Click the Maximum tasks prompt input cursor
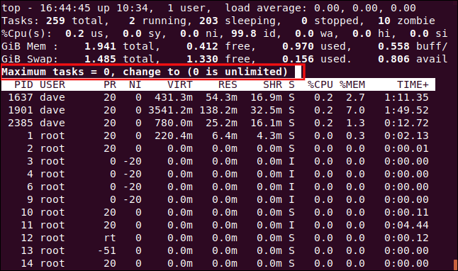This screenshot has width=458, height=271. (298, 72)
